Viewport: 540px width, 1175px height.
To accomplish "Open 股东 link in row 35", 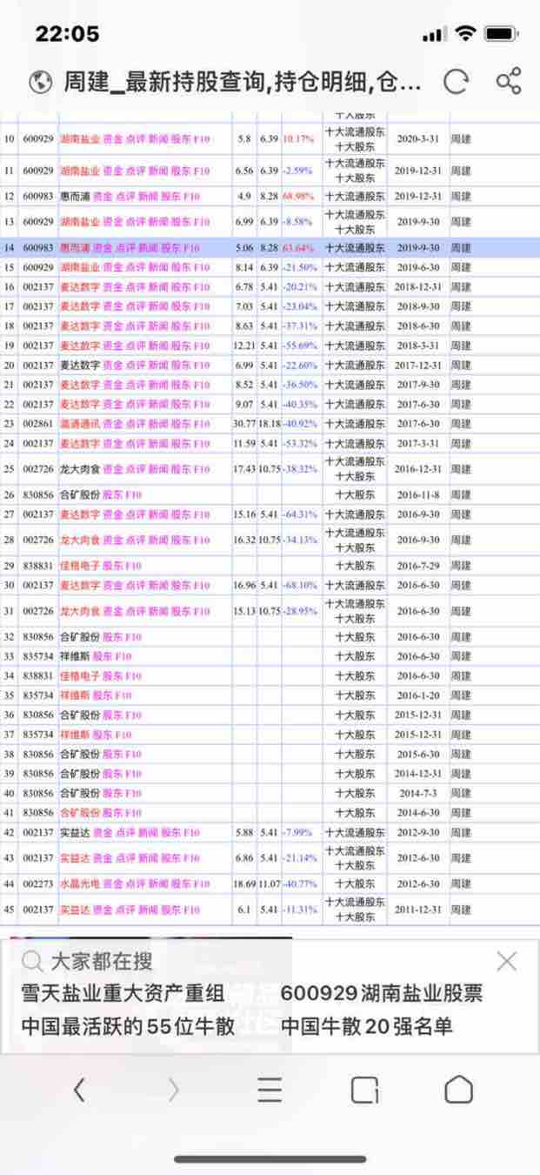I will (x=103, y=695).
